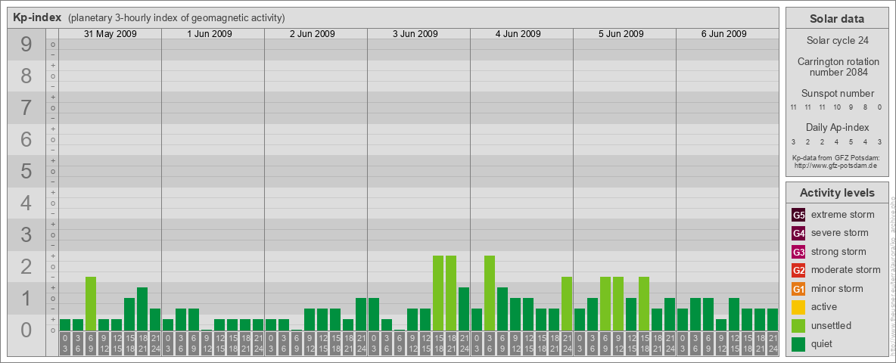
Task: Click the 1 Jun 2009 date header
Action: [210, 34]
